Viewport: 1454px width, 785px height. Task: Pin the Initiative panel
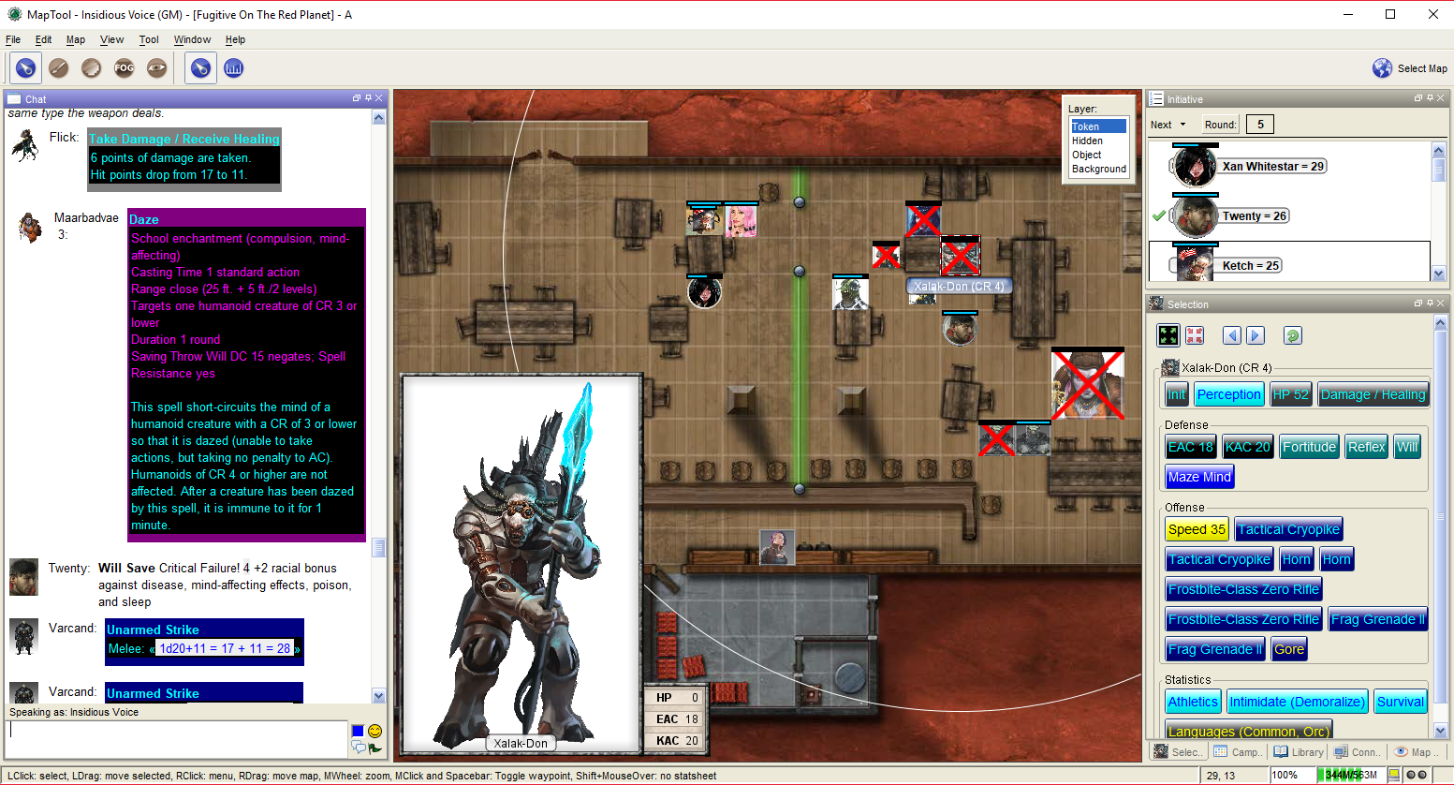(x=1430, y=98)
